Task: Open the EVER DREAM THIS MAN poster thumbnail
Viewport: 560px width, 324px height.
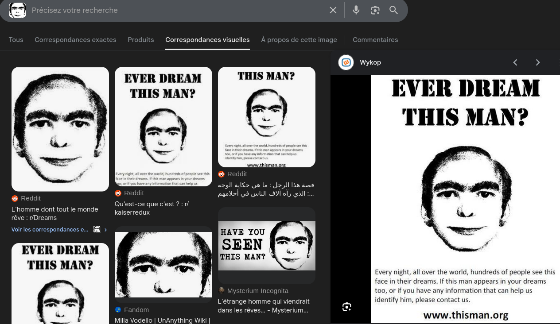Action: (163, 126)
